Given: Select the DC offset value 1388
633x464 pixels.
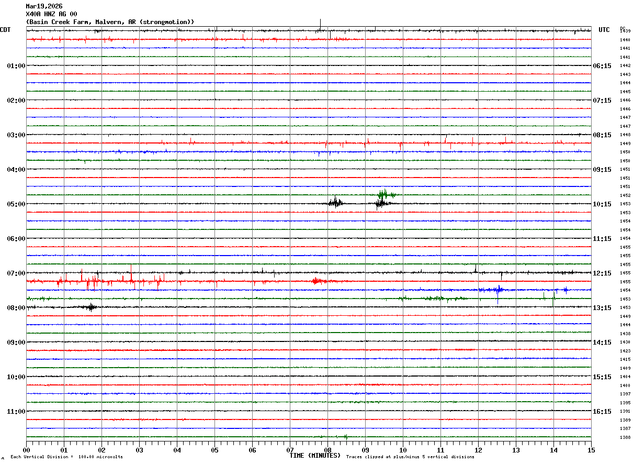Looking at the screenshot, I should pos(625,437).
